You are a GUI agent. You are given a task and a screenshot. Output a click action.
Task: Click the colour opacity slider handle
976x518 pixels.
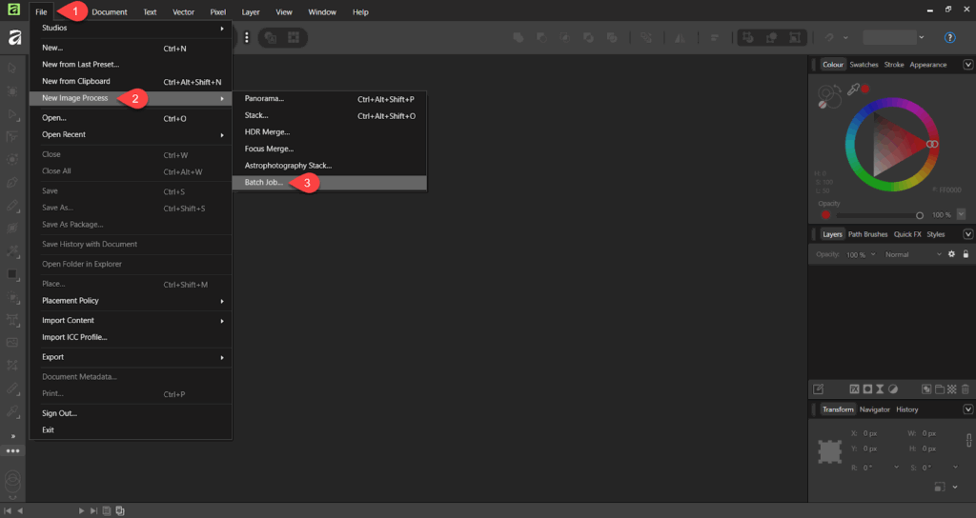(x=920, y=215)
